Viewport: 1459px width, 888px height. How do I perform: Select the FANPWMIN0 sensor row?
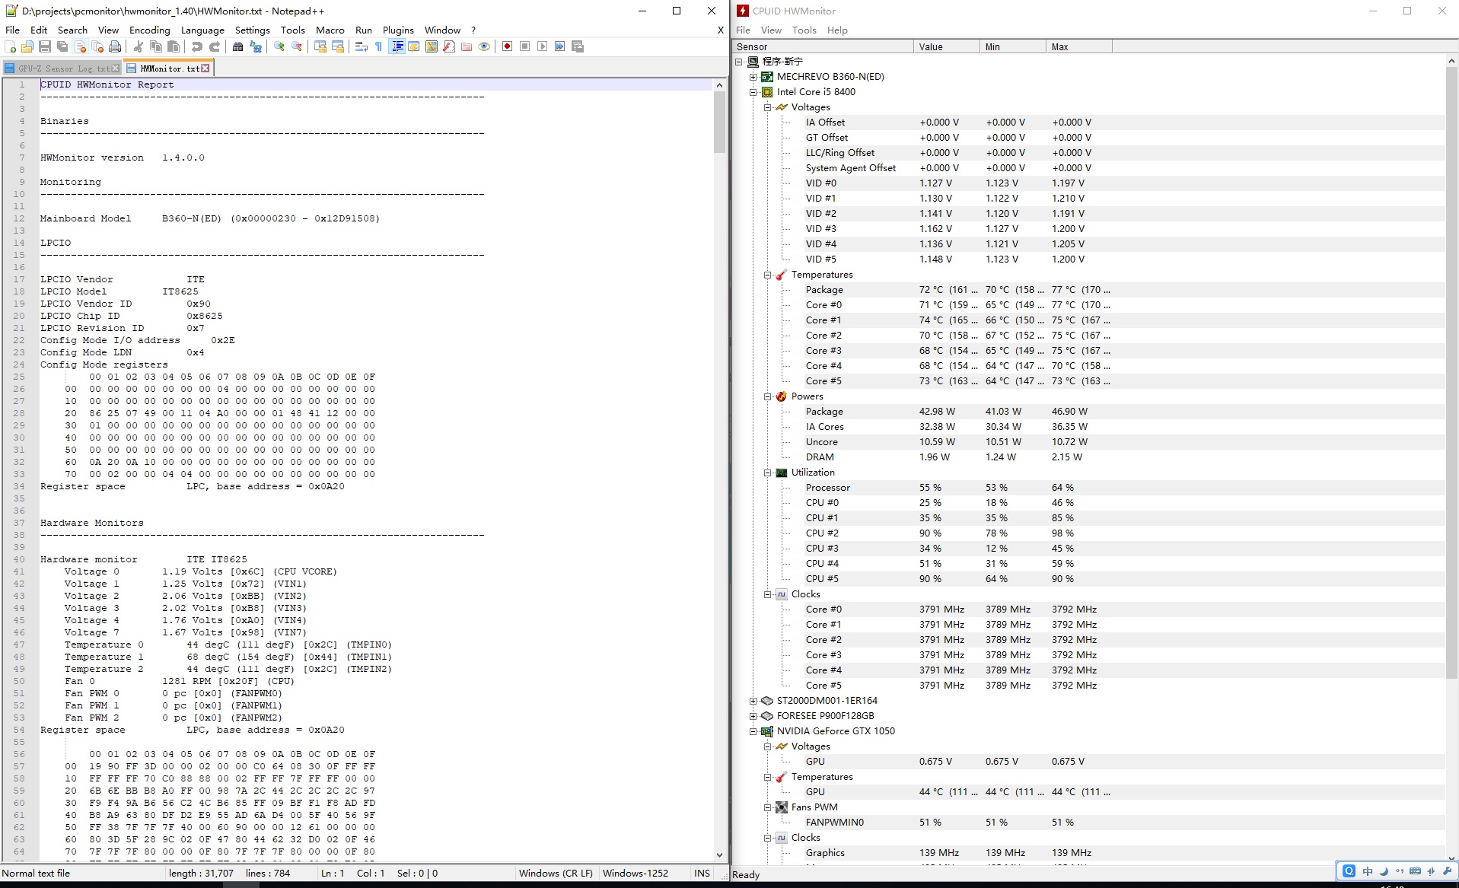click(1088, 823)
